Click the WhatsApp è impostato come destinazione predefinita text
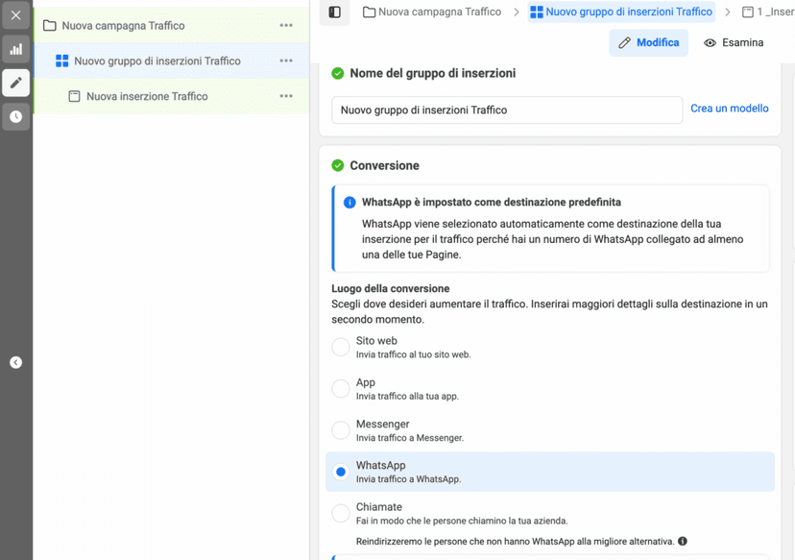This screenshot has height=560, width=795. (492, 202)
